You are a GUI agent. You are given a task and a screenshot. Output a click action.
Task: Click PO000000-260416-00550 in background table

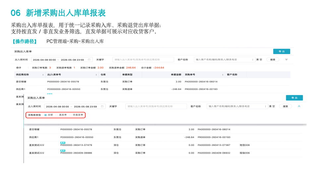tap(64, 89)
